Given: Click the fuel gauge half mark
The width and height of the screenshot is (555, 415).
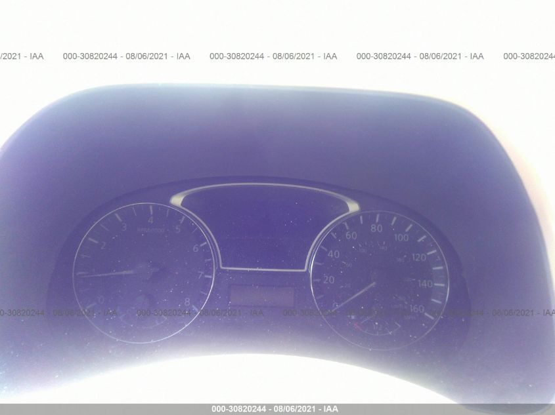Looking at the screenshot, I should pyautogui.click(x=377, y=327).
